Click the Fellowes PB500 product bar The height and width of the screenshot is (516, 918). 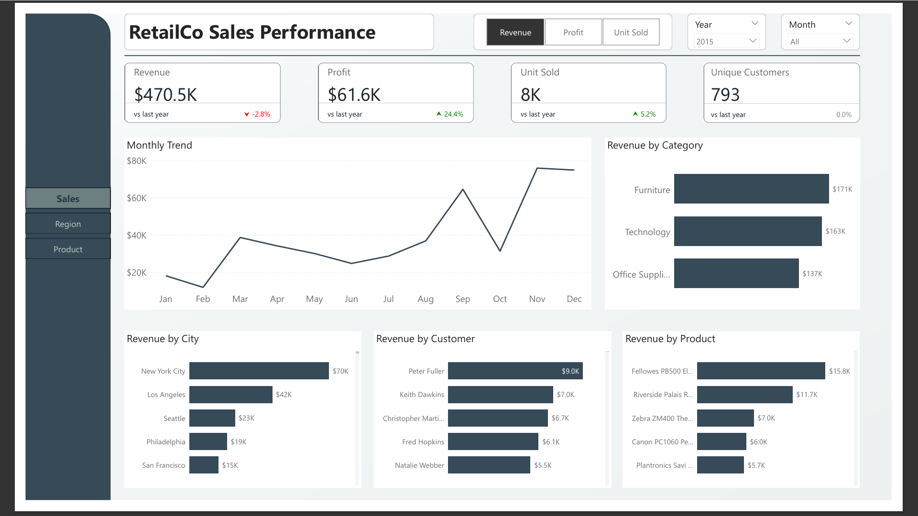pos(760,371)
